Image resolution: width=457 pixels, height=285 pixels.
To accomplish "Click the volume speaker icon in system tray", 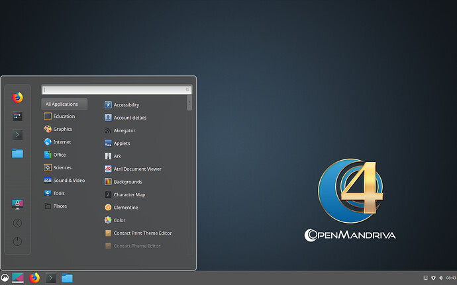I will 441,278.
